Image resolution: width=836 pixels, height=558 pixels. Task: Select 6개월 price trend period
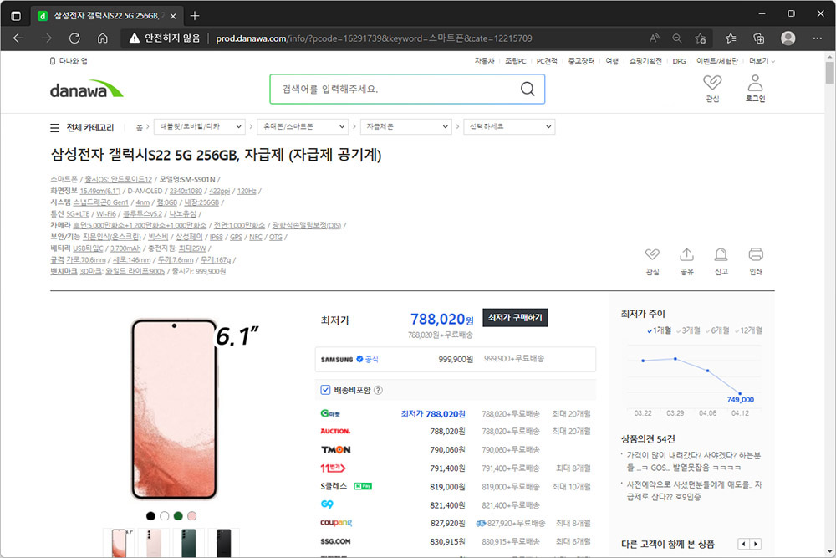point(717,330)
